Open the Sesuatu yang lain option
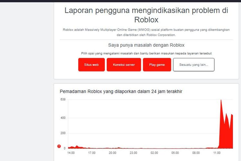 (194, 64)
